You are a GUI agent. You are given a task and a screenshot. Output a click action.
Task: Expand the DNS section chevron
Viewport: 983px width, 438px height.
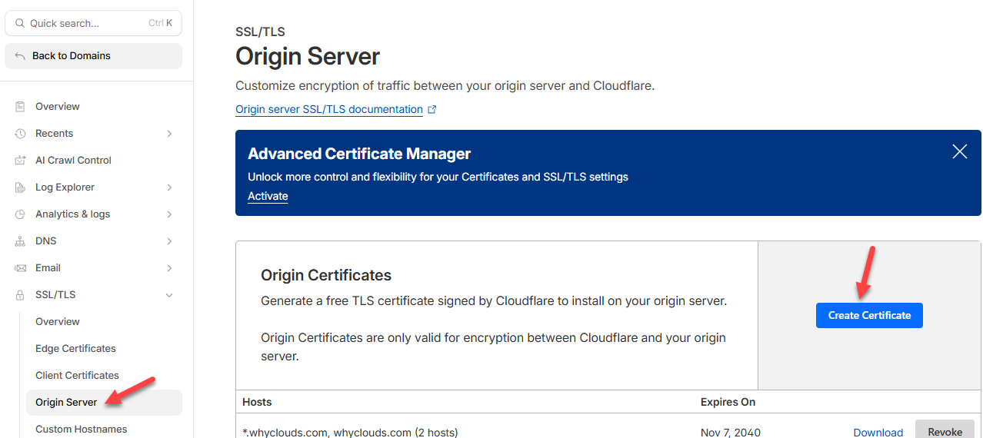coord(169,241)
